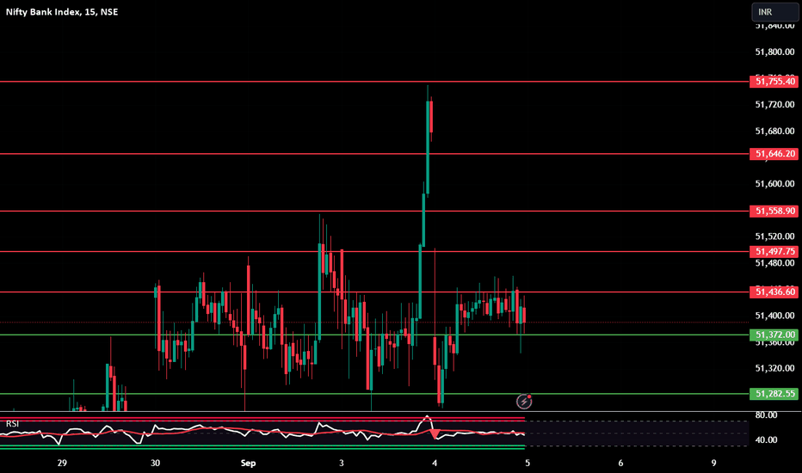802x473 pixels.
Task: Click the Nifty Bank Index chart title
Action: pyautogui.click(x=62, y=12)
